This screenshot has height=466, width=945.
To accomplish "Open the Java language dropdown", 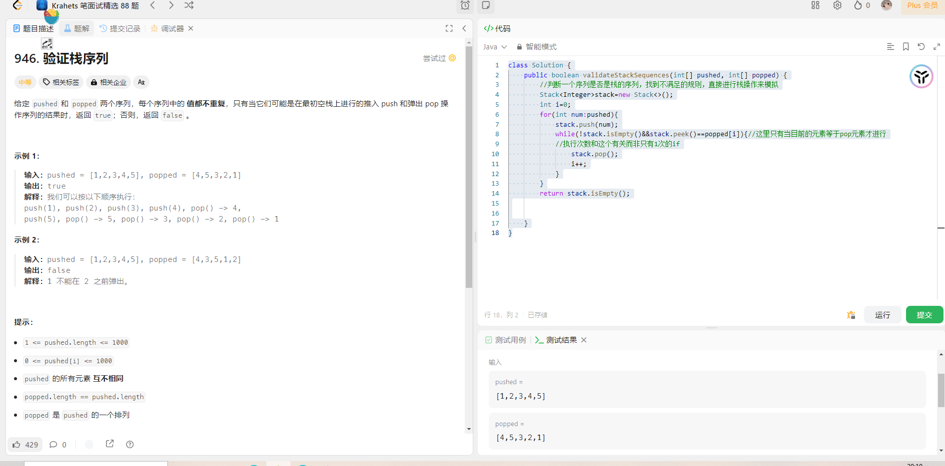I will pyautogui.click(x=495, y=47).
